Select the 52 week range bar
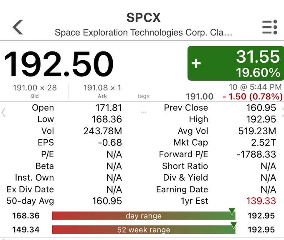Image resolution: width=284 pixels, height=240 pixels. pyautogui.click(x=144, y=230)
